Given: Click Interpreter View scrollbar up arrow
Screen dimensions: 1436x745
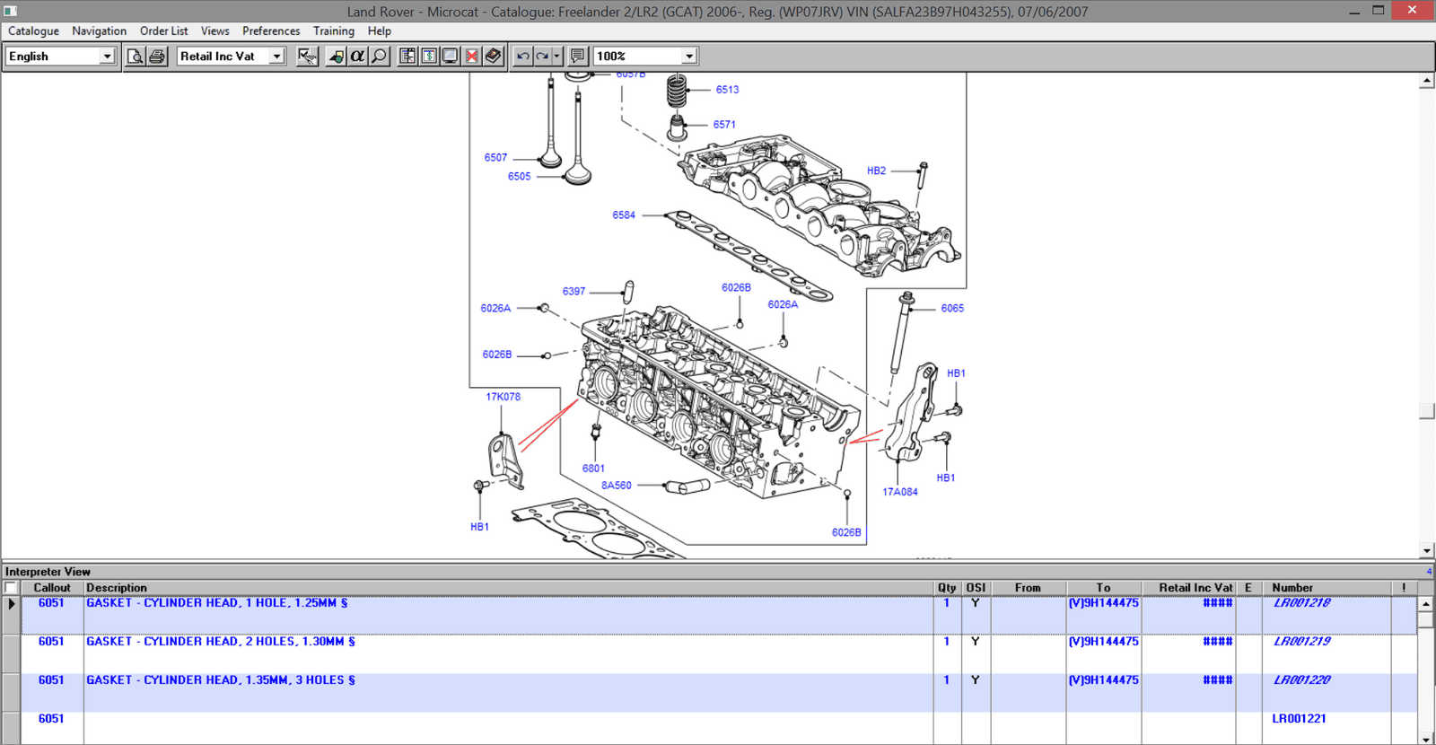Looking at the screenshot, I should click(x=1426, y=603).
